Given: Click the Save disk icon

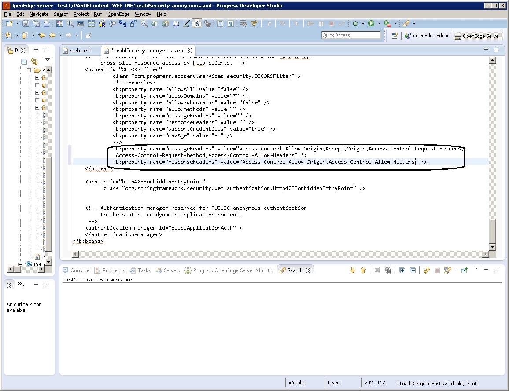Looking at the screenshot, I should 26,23.
